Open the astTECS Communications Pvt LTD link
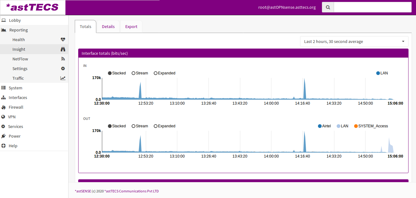Image resolution: width=416 pixels, height=198 pixels. (132, 191)
